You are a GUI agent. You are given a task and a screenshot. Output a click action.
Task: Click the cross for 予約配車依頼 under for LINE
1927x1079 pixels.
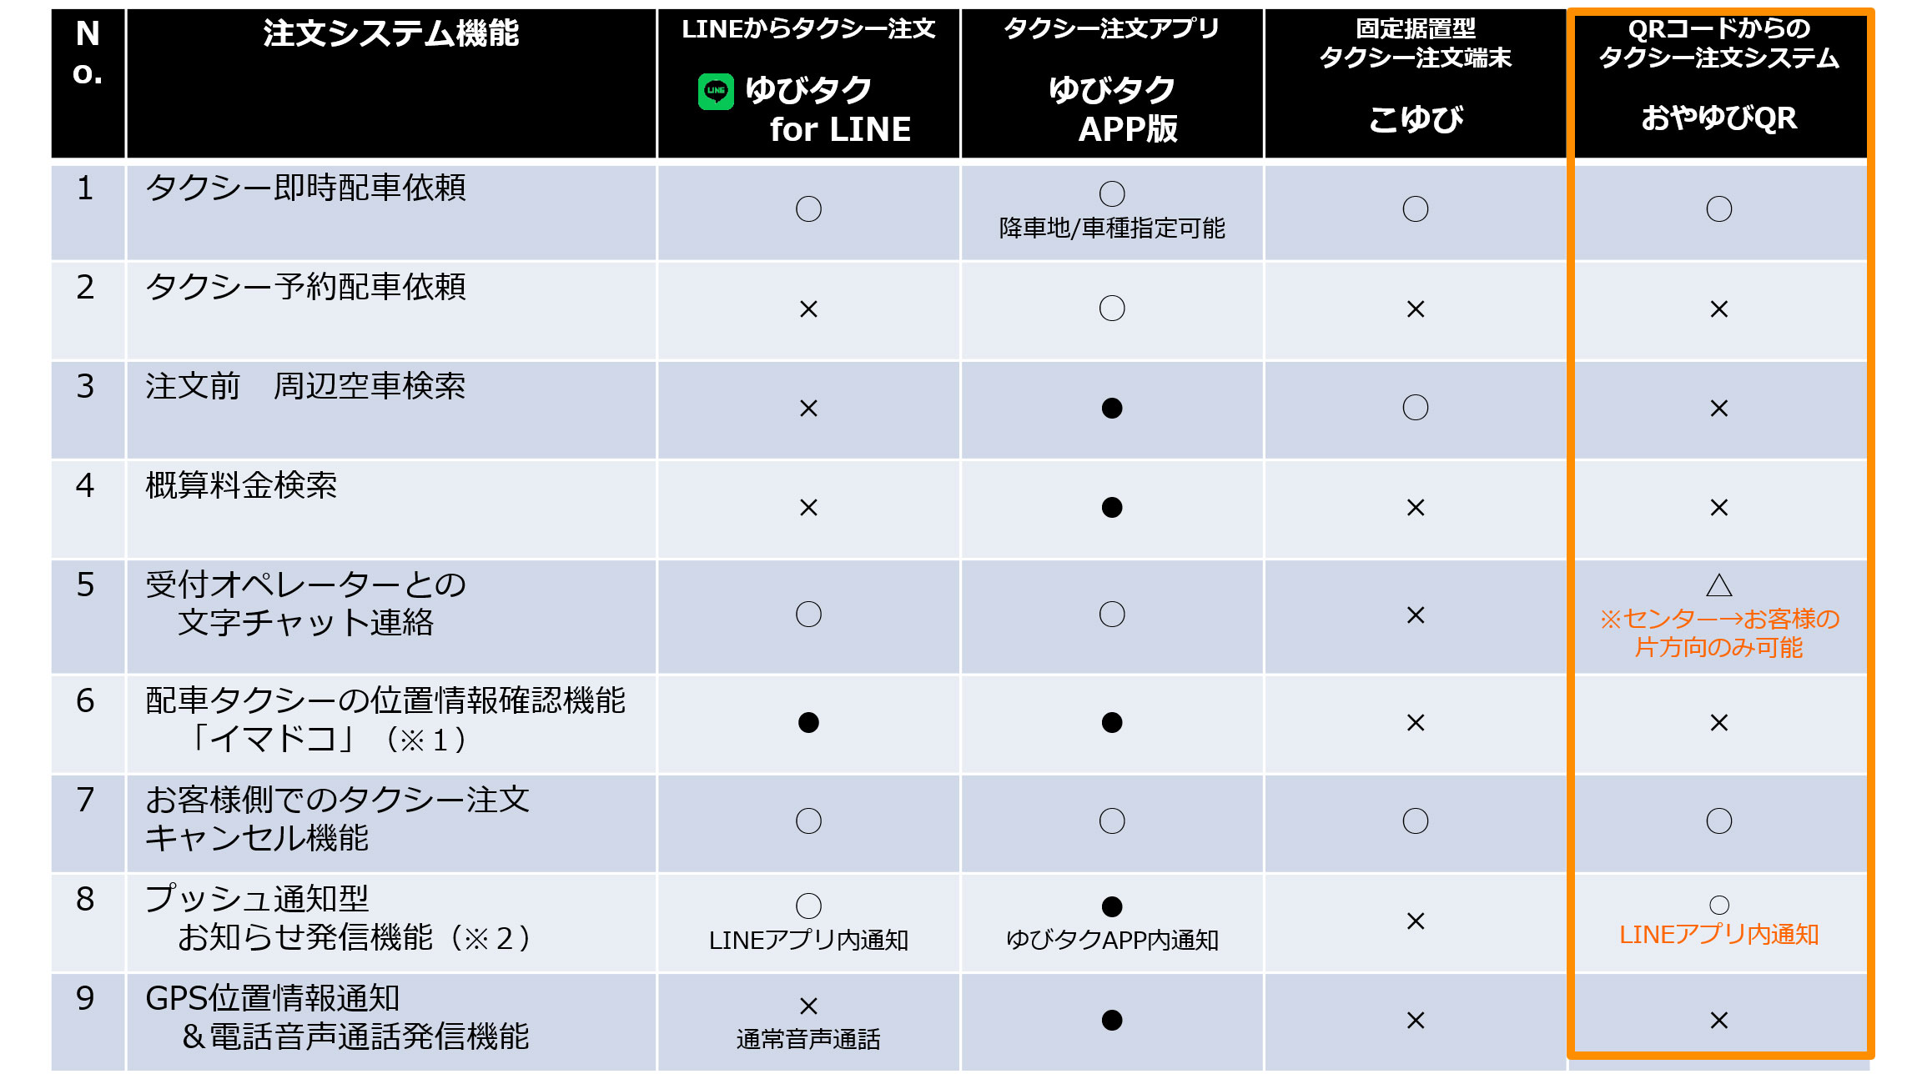tap(808, 309)
